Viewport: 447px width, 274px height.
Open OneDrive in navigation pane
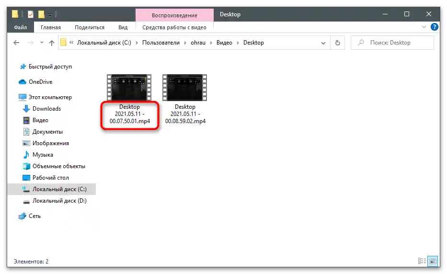[40, 82]
